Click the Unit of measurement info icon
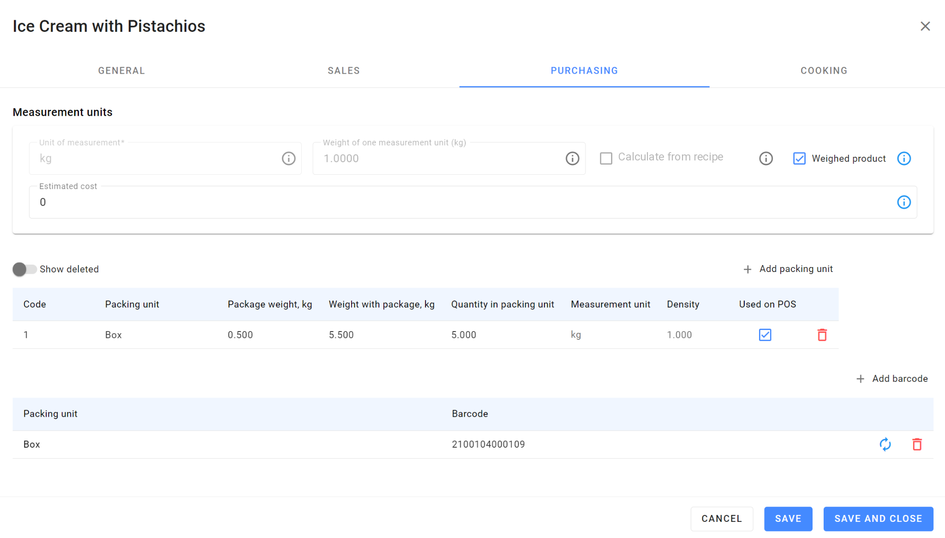This screenshot has width=945, height=538. 288,159
